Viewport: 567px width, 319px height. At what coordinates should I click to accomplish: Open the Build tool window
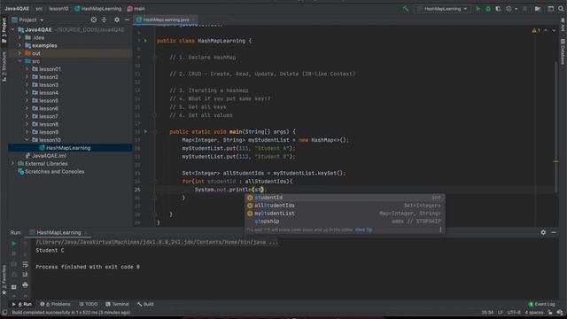click(x=145, y=304)
